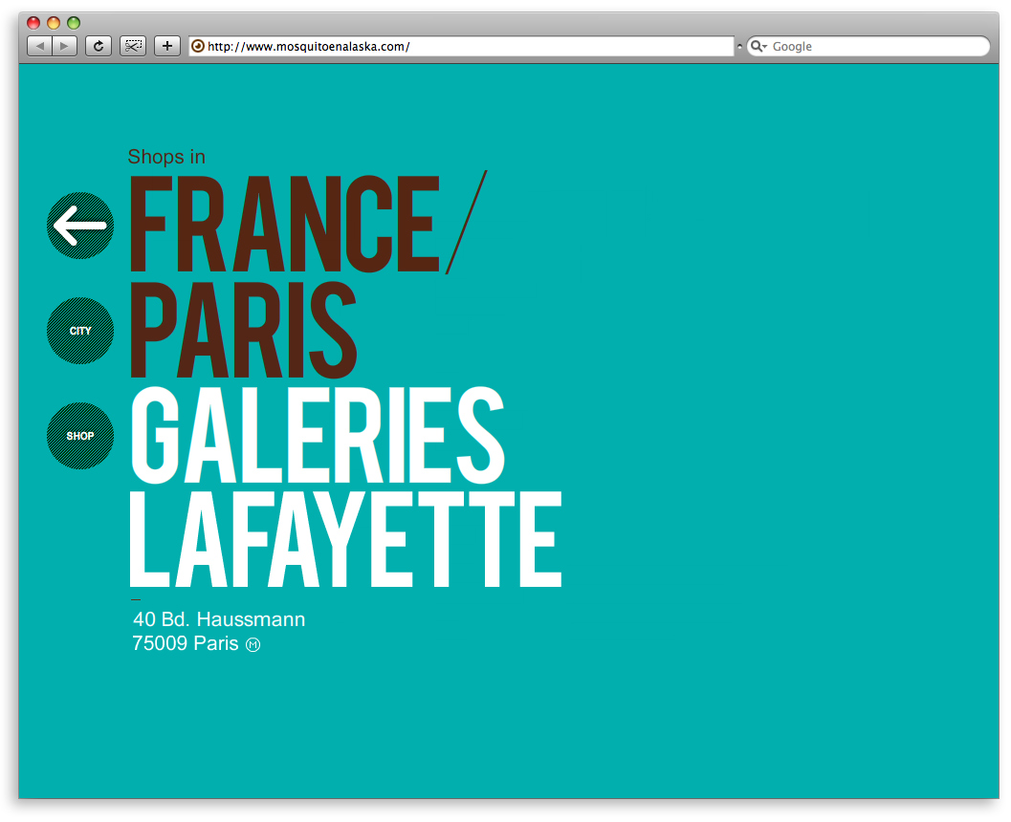This screenshot has width=1011, height=822.
Task: Go back using browser back button
Action: click(39, 46)
